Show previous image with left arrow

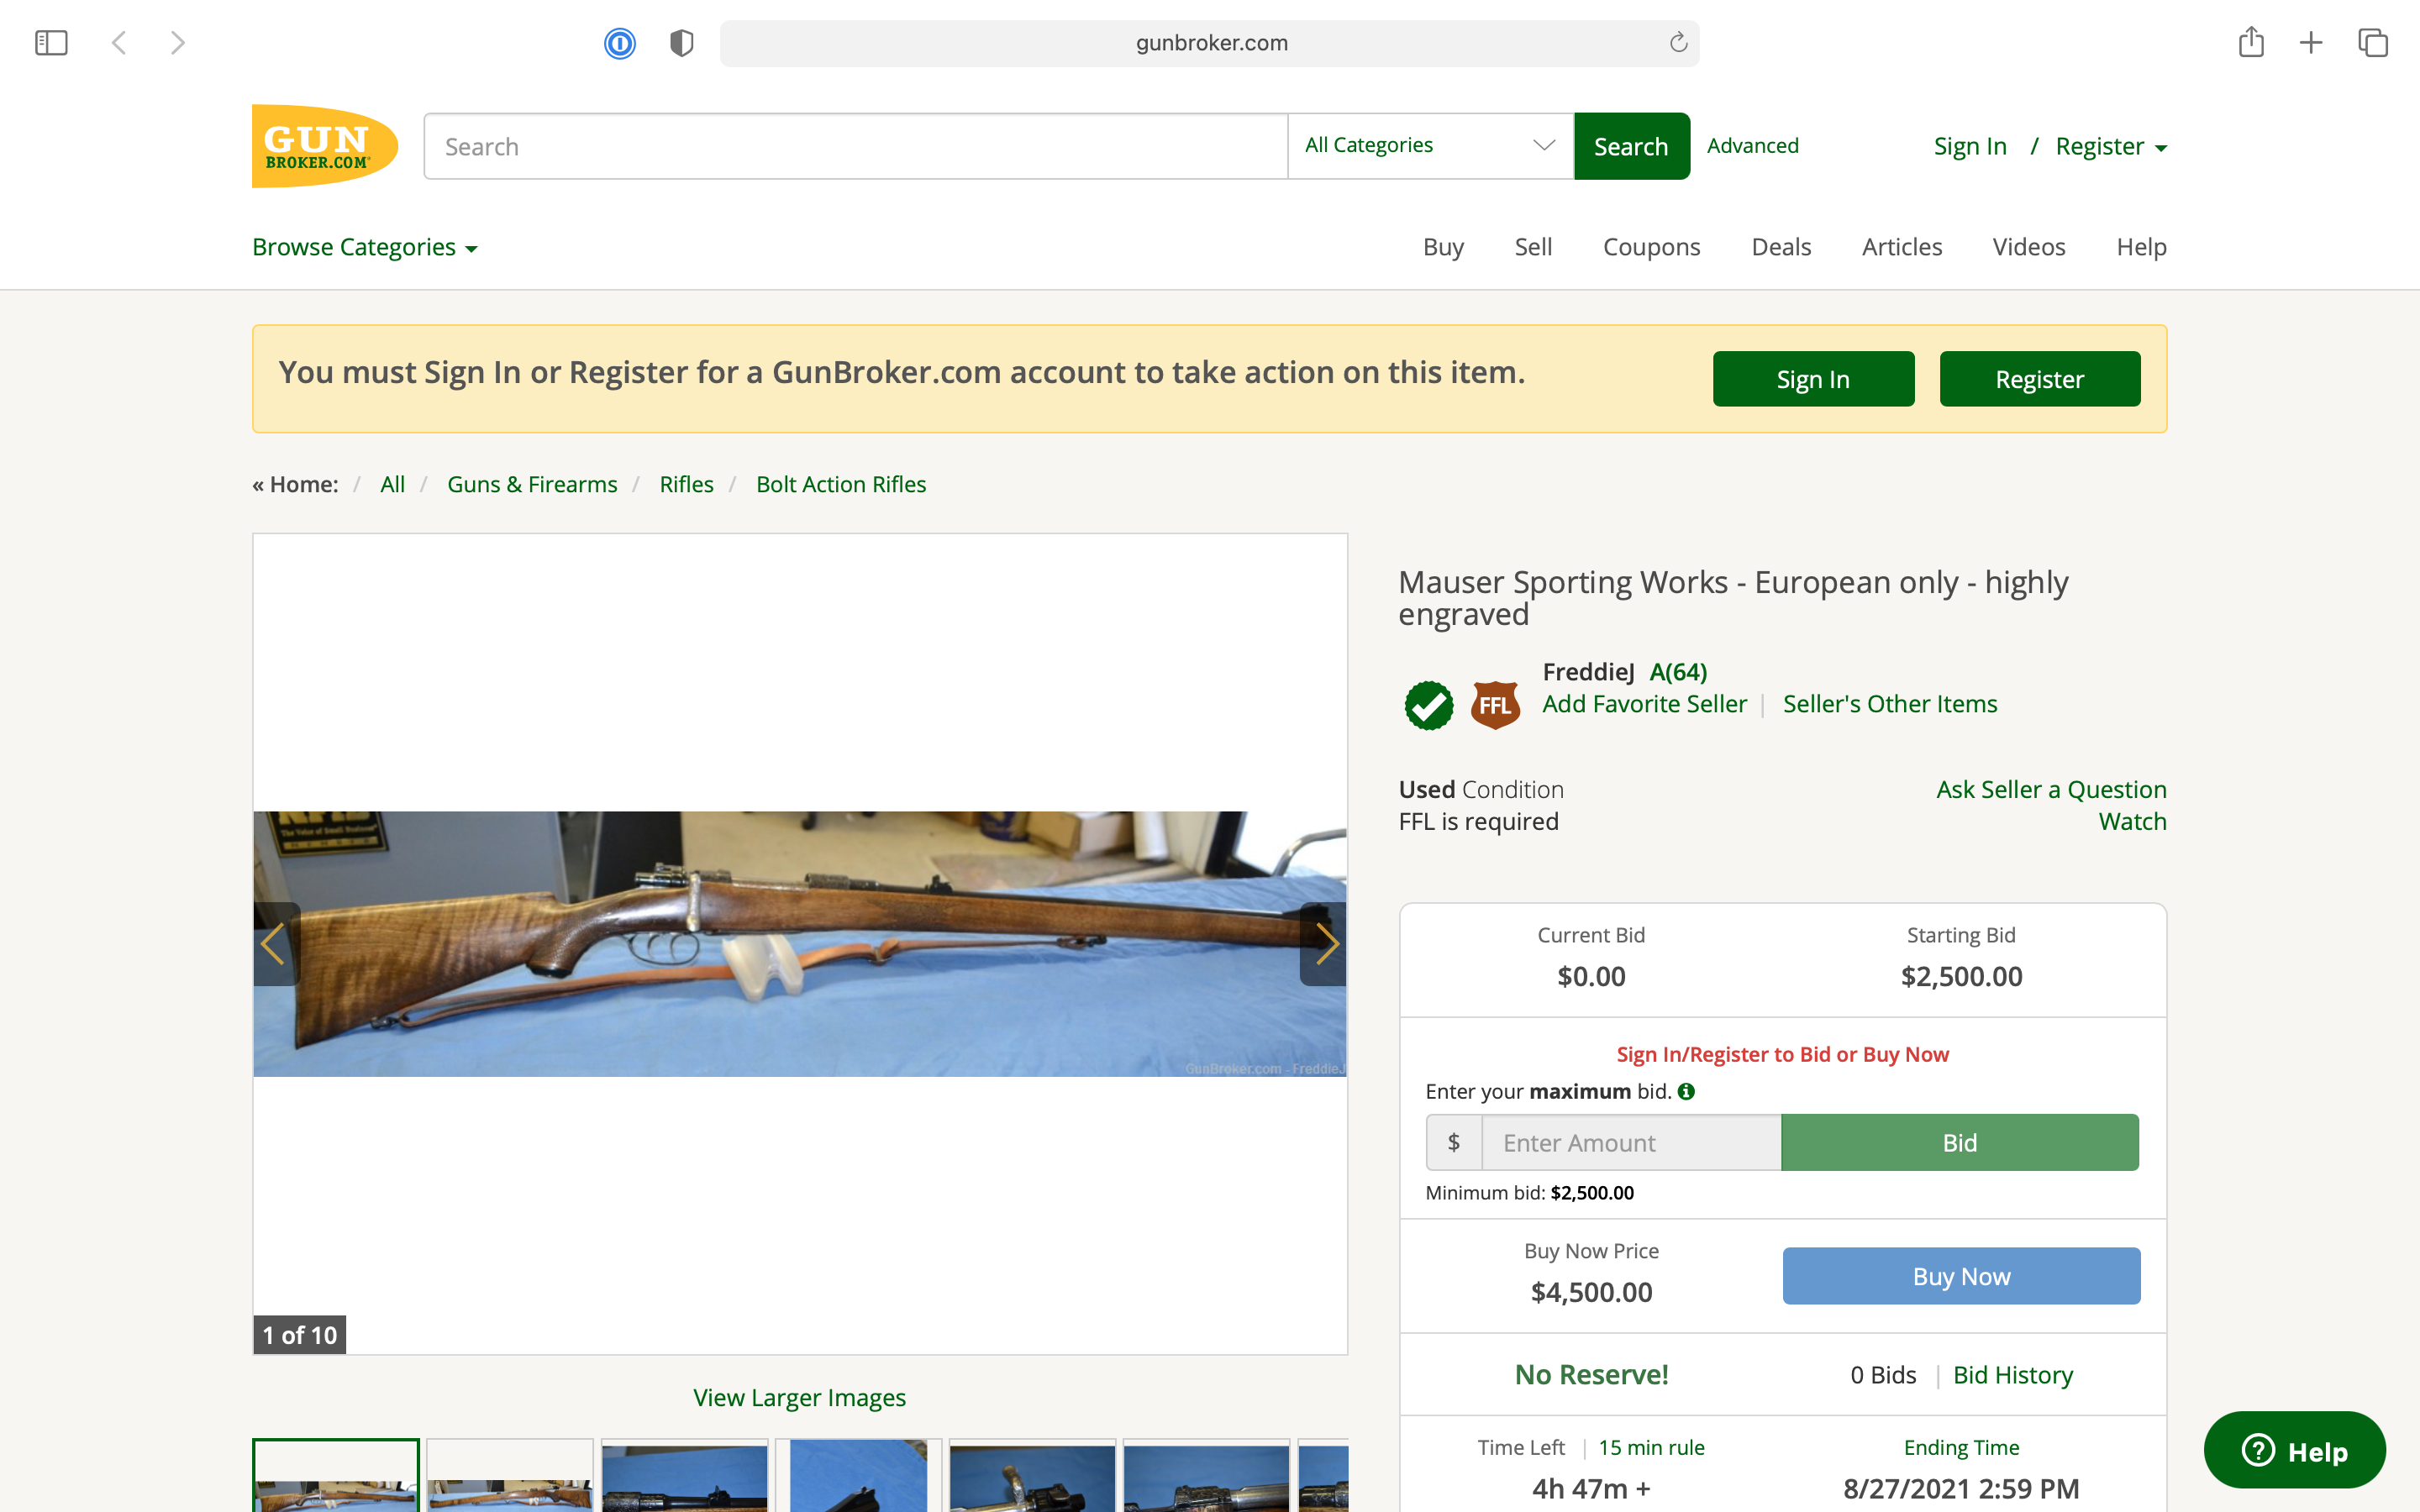(x=276, y=944)
